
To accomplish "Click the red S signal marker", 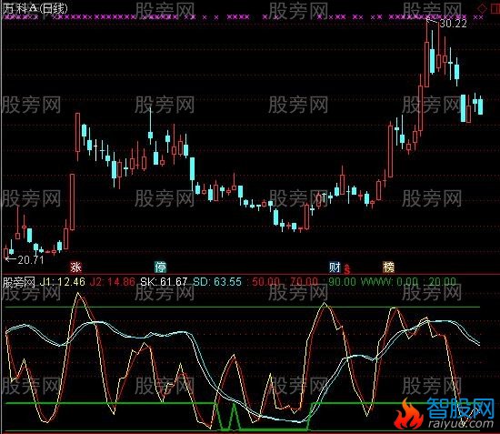I will tap(347, 269).
